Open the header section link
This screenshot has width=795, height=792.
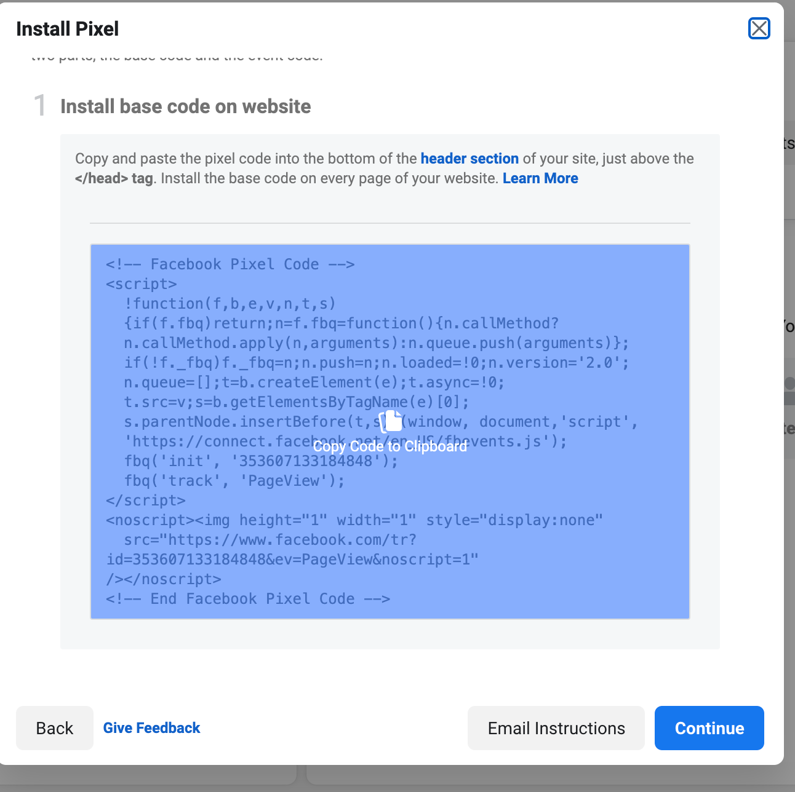tap(469, 159)
